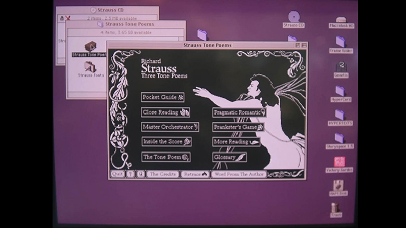
Task: Click the zoom box of the main Strauss window
Action: pyautogui.click(x=298, y=45)
